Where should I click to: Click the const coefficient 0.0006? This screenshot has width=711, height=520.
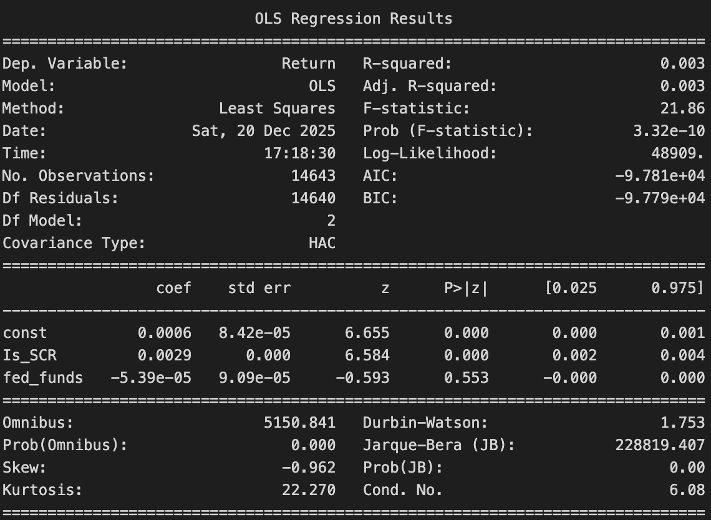tap(164, 333)
